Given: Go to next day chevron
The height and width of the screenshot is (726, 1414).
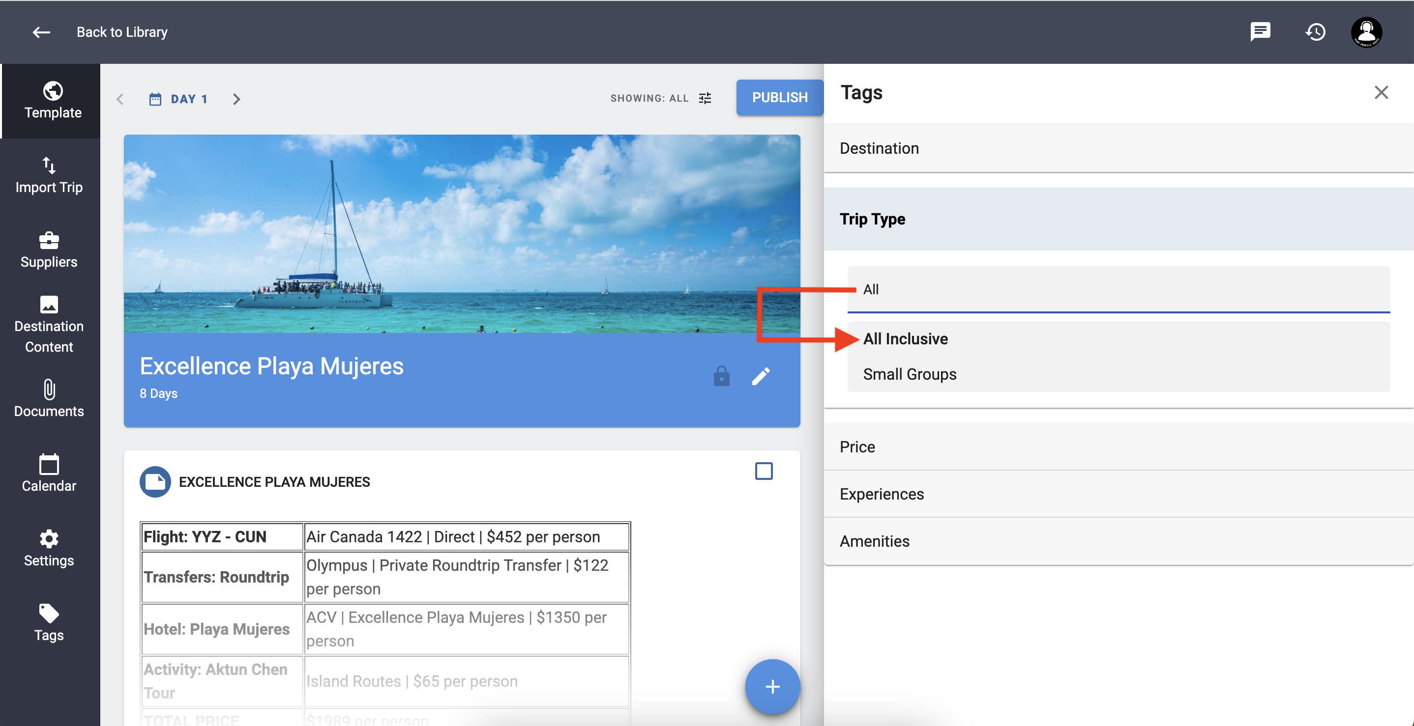Looking at the screenshot, I should tap(236, 99).
